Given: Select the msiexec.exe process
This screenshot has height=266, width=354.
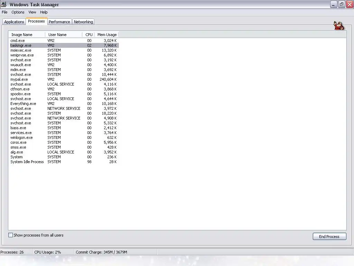Looking at the screenshot, I should 64,50.
